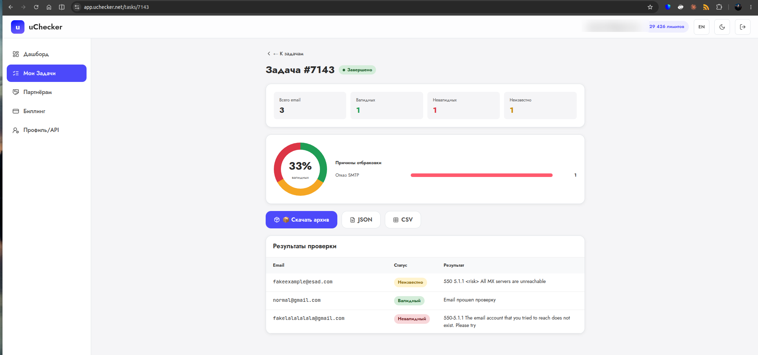
Task: Click the 29 426 лимитов badge
Action: [666, 27]
